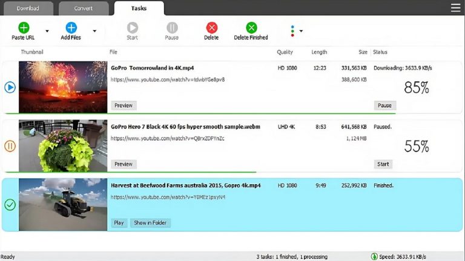The height and width of the screenshot is (261, 465).
Task: Click the green checkmark icon for Harvest video
Action: point(10,205)
